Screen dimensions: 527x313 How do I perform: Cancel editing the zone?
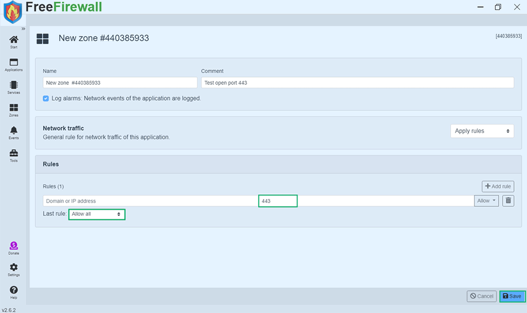481,296
